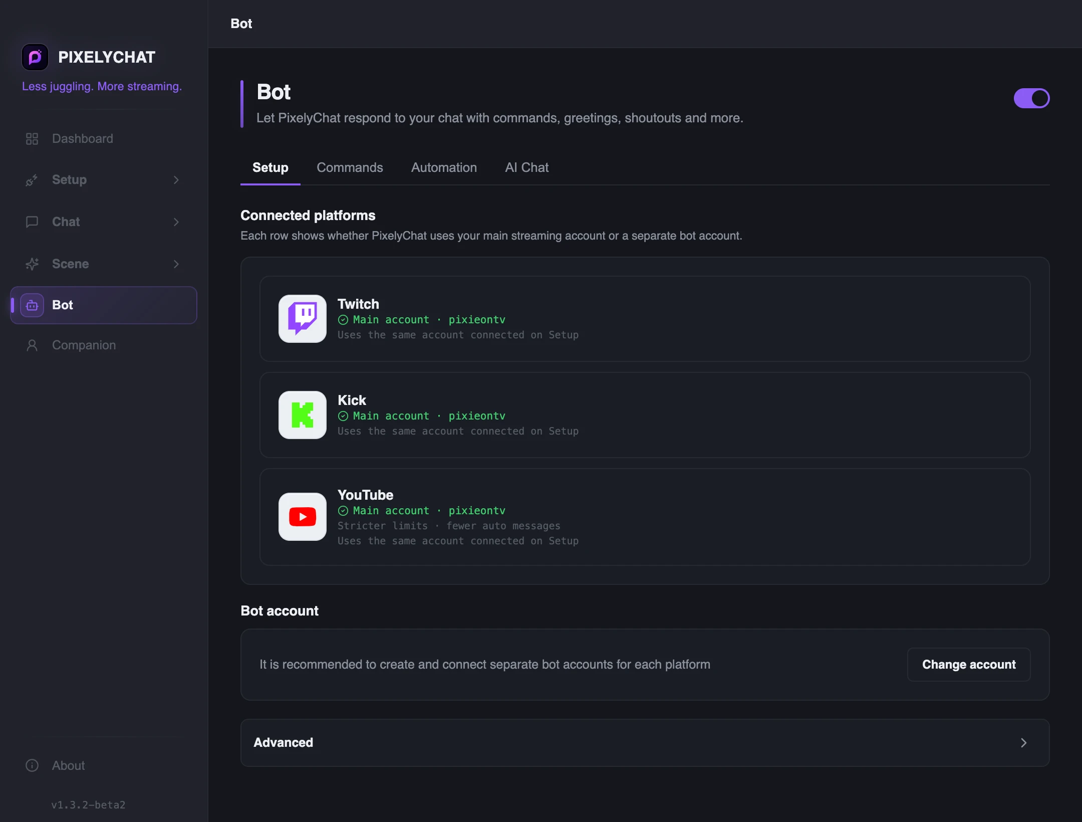
Task: Click the green checkmark in Twitch row
Action: click(343, 320)
